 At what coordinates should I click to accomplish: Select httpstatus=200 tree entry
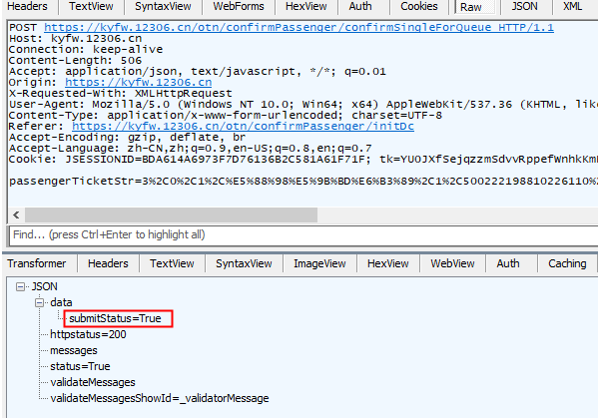[x=88, y=334]
